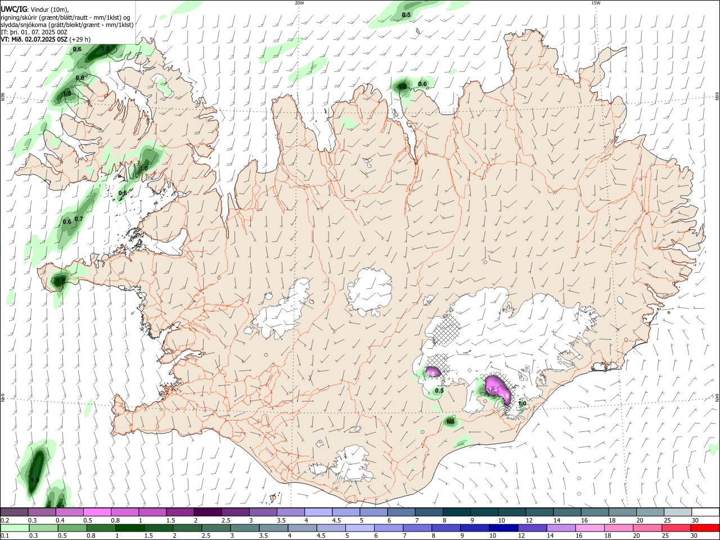Pick the darkest green swatch between 1 and 1.5, bottom row

(129, 528)
